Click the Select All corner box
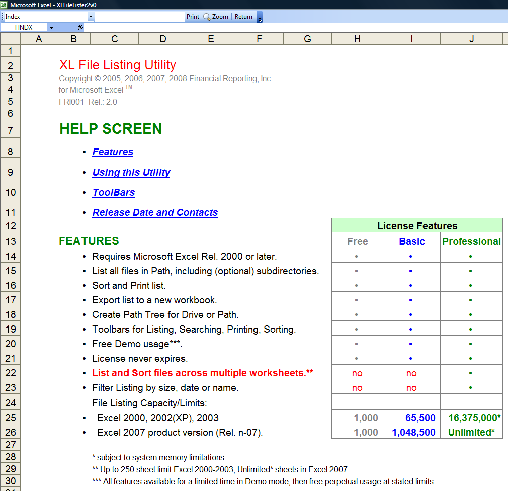508x491 pixels. (11, 39)
